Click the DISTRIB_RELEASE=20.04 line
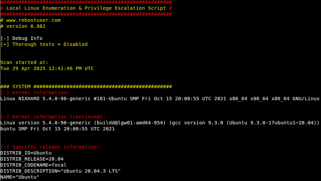 click(x=32, y=159)
